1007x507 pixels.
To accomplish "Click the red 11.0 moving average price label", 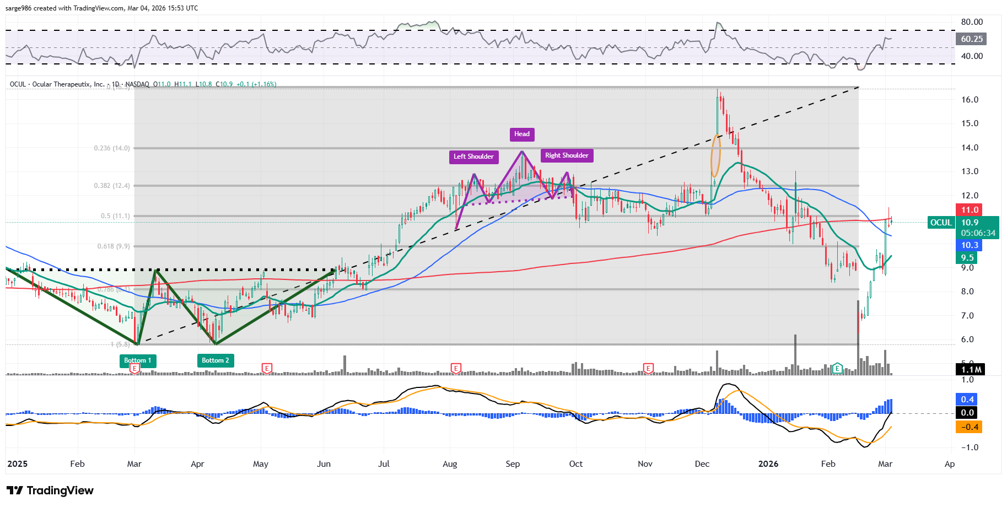I will tap(970, 210).
